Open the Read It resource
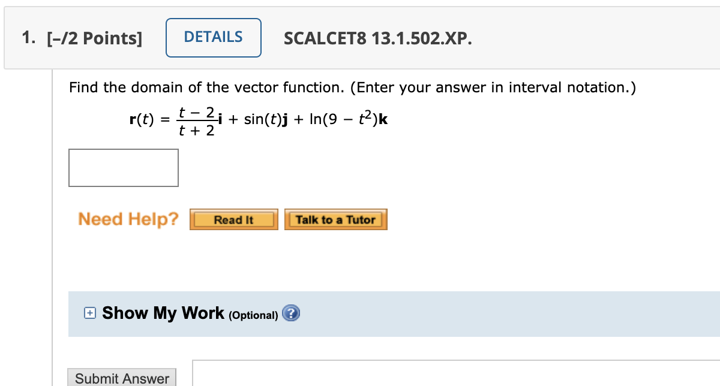 point(233,219)
